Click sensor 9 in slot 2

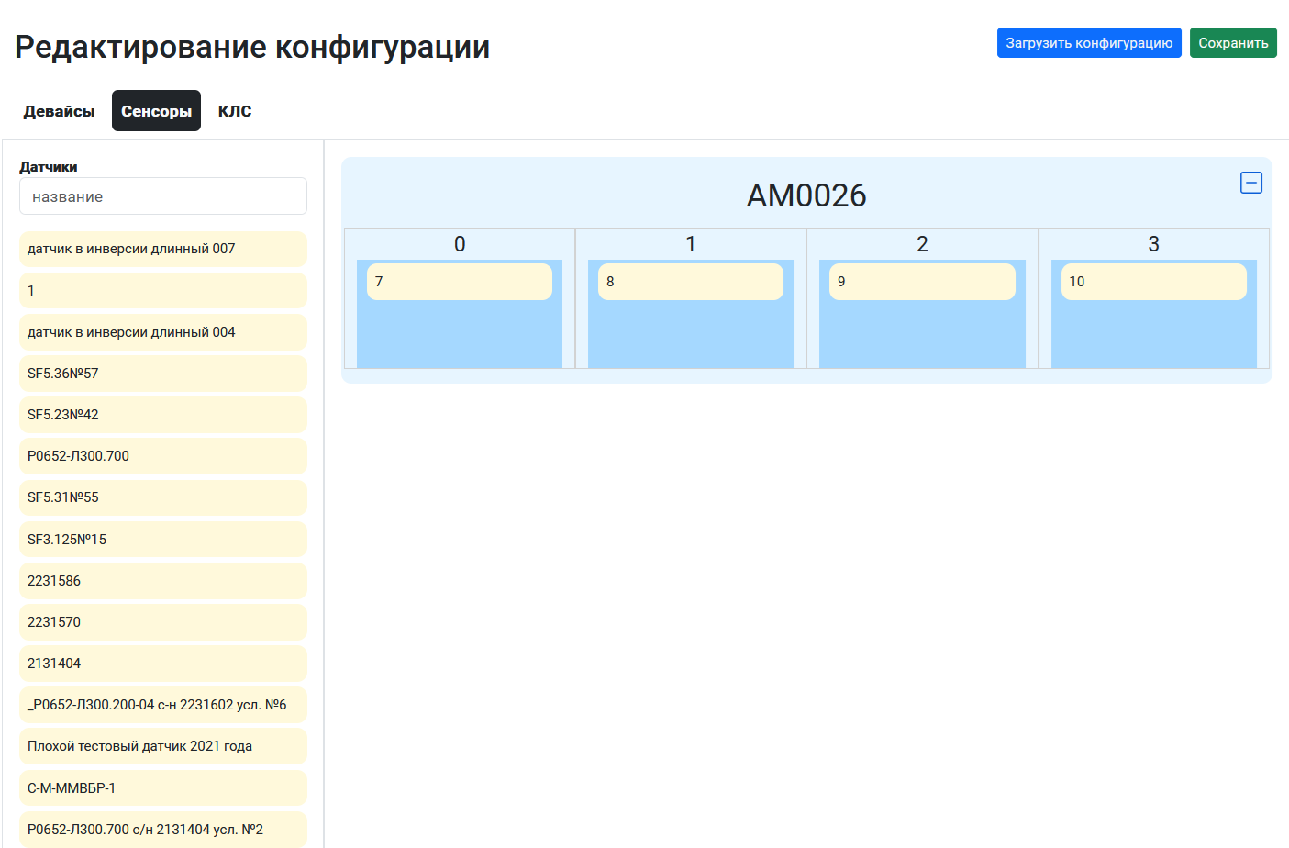click(x=922, y=282)
